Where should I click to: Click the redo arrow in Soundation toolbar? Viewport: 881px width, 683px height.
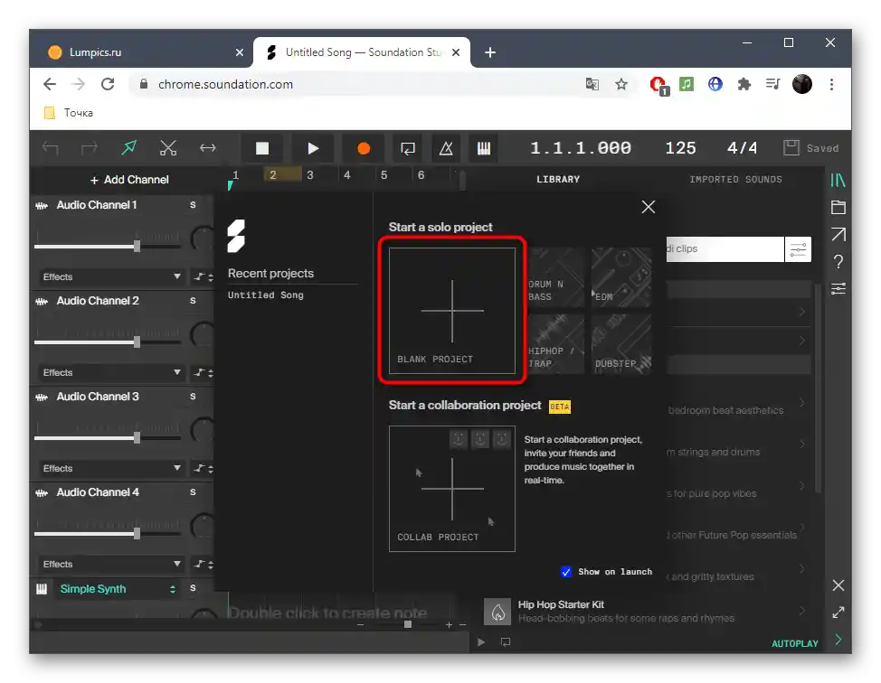[89, 148]
